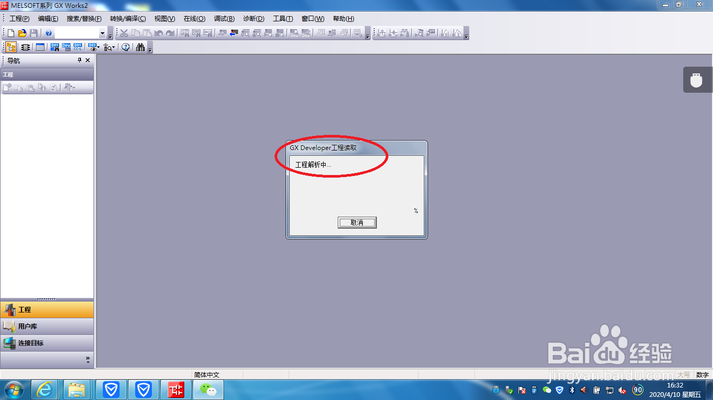Click the question bubble help icon

[126, 47]
